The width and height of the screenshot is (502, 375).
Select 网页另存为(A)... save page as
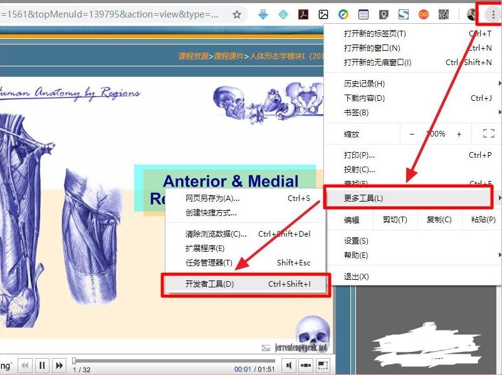(246, 198)
